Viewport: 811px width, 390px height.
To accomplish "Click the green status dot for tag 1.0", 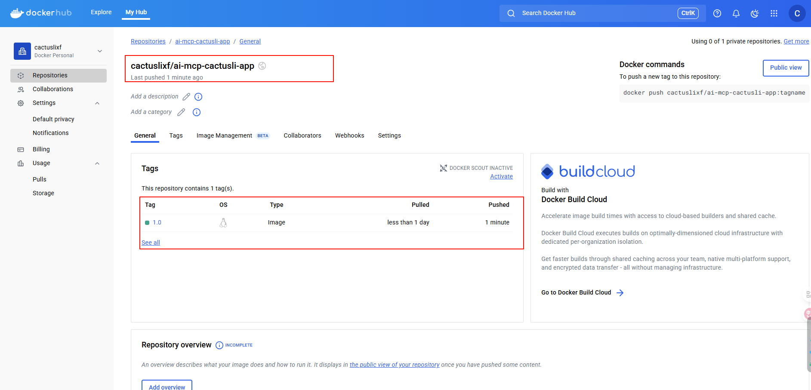I will (x=147, y=223).
